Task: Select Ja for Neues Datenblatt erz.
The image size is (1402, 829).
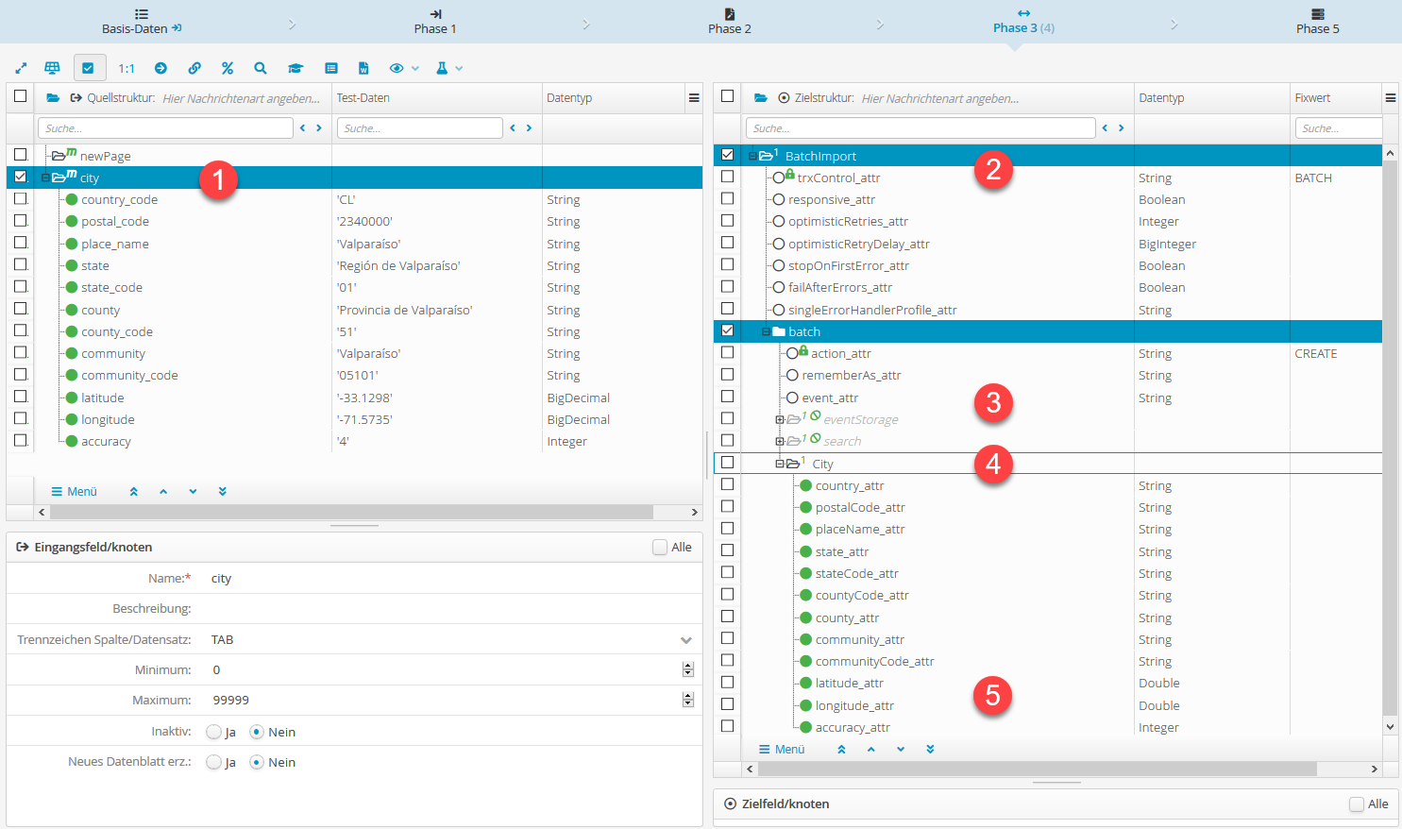Action: (x=213, y=762)
